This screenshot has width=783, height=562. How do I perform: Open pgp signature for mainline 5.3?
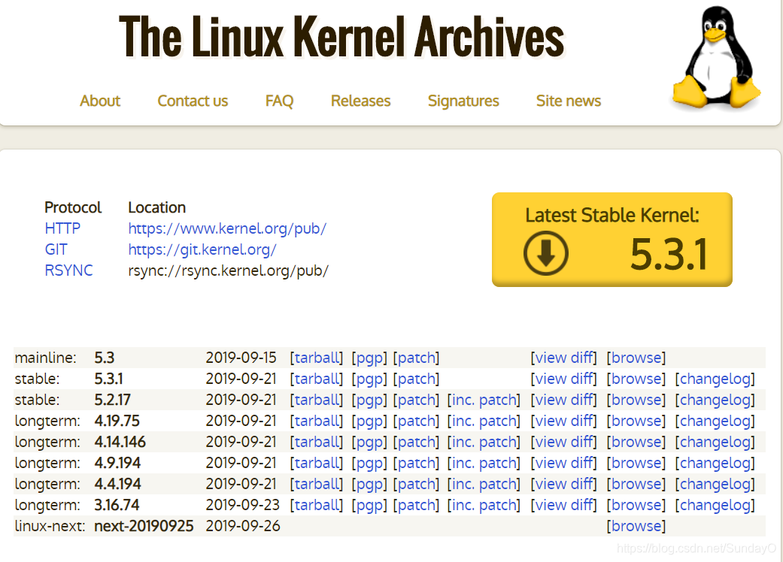pyautogui.click(x=369, y=358)
